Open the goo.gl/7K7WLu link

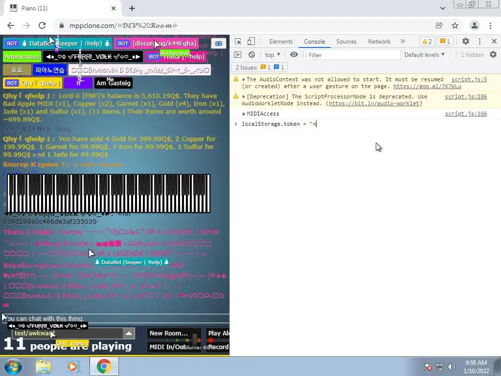pos(427,86)
